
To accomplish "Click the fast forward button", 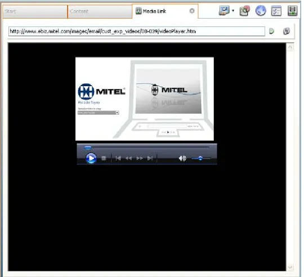I will [140, 158].
